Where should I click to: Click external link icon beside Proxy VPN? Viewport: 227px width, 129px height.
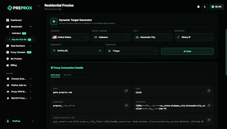[31, 92]
